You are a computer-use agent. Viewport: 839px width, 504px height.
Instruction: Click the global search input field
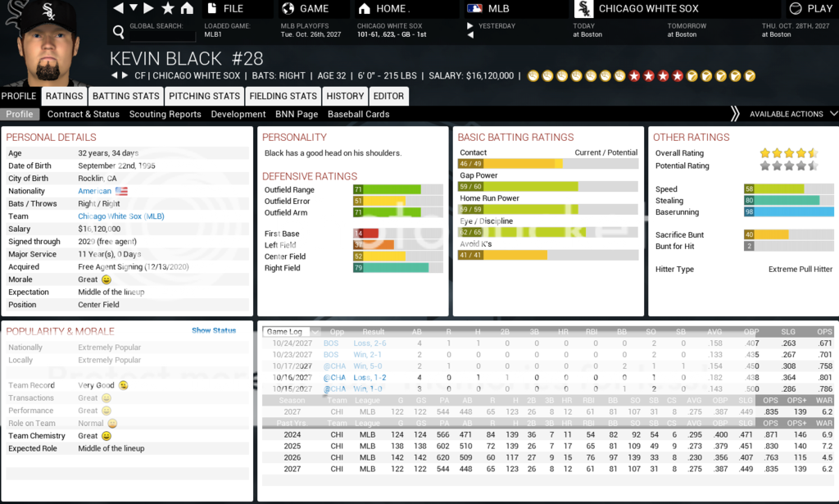point(162,36)
